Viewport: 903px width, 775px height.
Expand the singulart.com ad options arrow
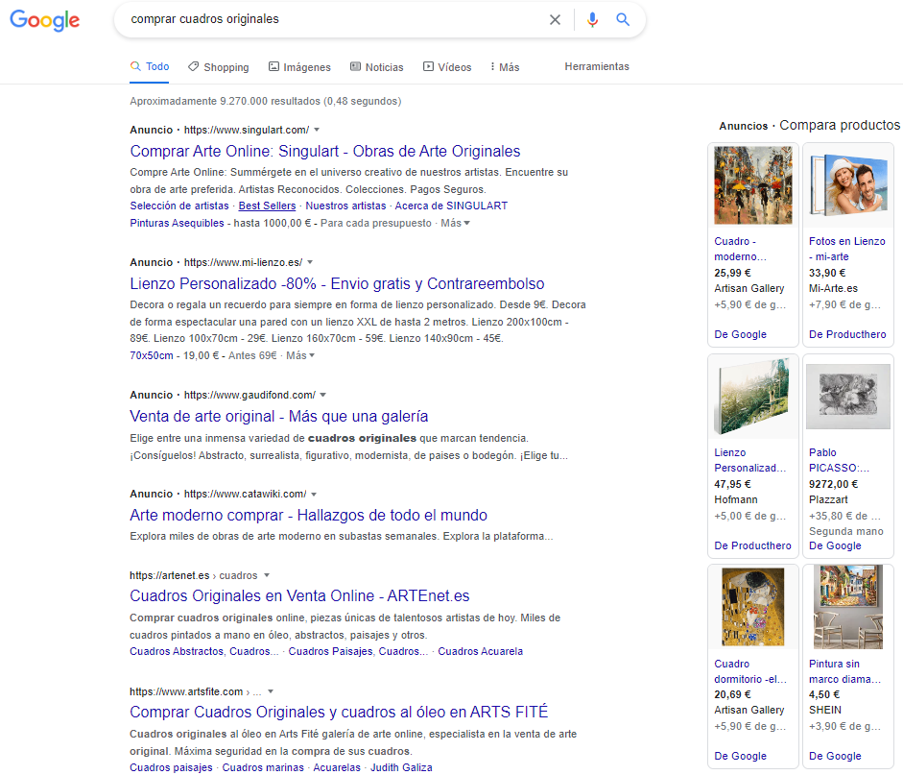317,130
